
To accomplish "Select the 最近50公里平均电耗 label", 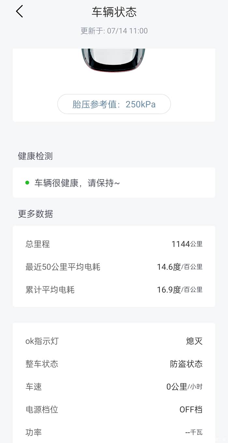I will [63, 267].
